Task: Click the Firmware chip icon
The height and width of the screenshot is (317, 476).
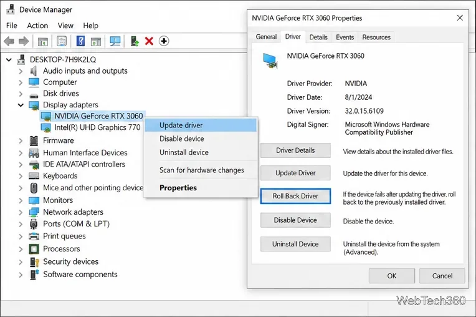Action: point(34,141)
